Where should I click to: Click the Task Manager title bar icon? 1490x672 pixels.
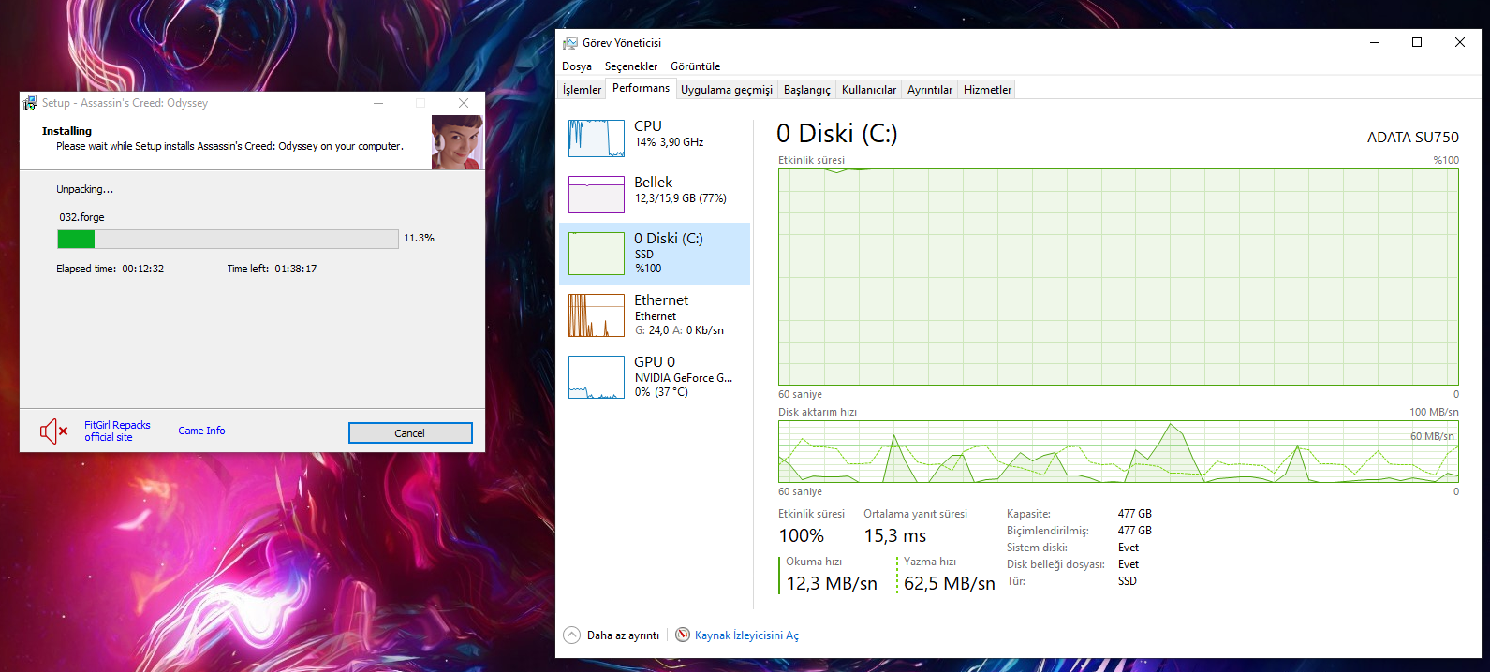pyautogui.click(x=569, y=43)
